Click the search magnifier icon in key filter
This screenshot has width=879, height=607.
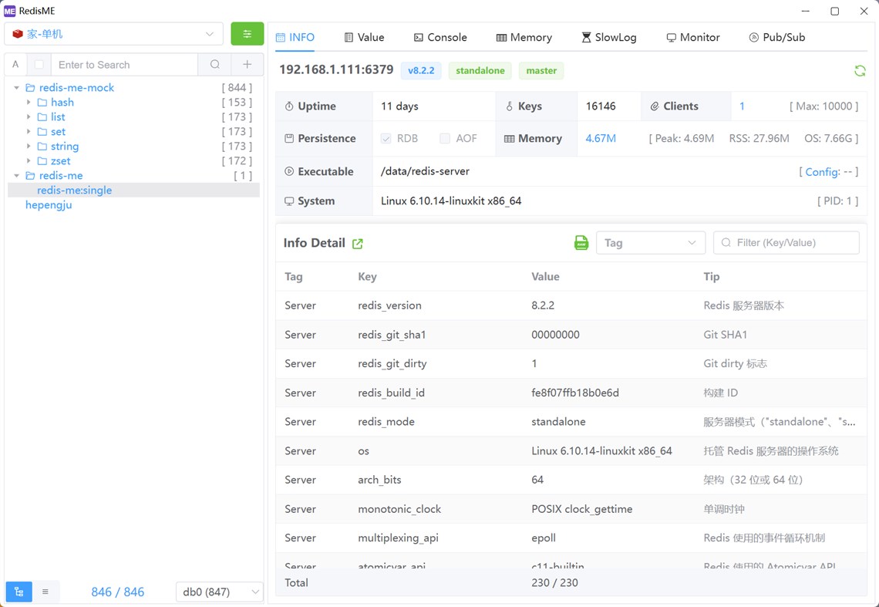point(214,65)
